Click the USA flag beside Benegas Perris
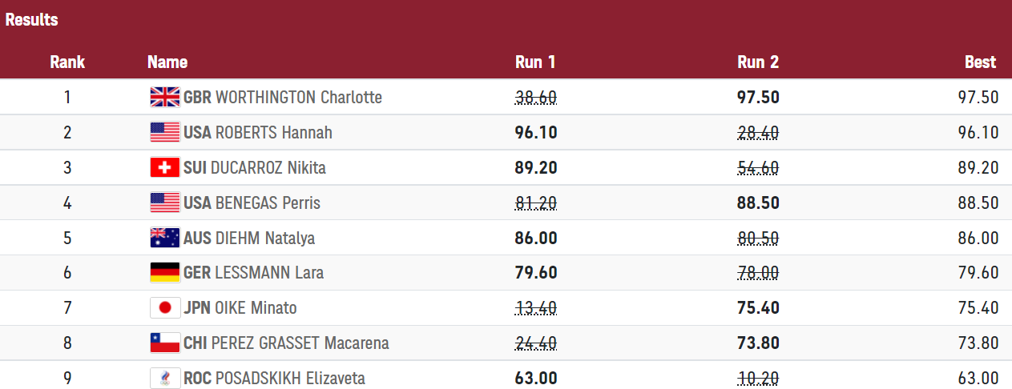The width and height of the screenshot is (1012, 389). (x=165, y=203)
